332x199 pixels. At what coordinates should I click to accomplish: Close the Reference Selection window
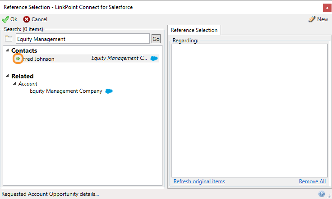327,8
